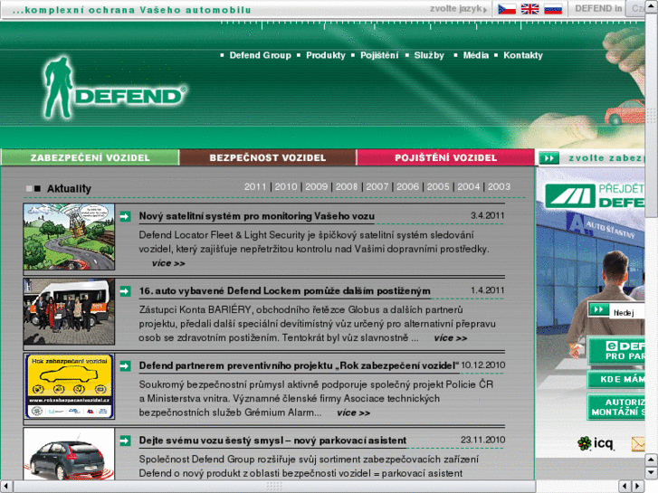Switch language using the Czech flag

point(508,9)
